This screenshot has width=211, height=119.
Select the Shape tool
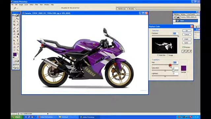click(x=17, y=43)
